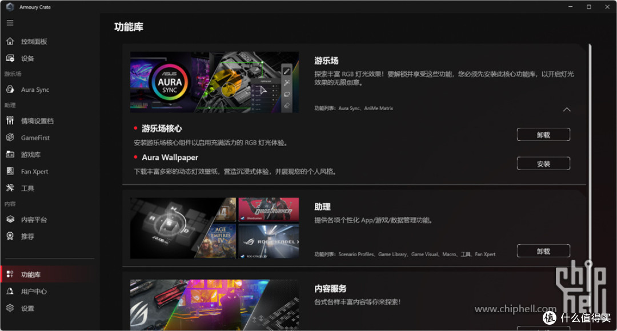Screen dimensions: 617x331
Task: Select GameFirst label in sidebar
Action: click(35, 138)
